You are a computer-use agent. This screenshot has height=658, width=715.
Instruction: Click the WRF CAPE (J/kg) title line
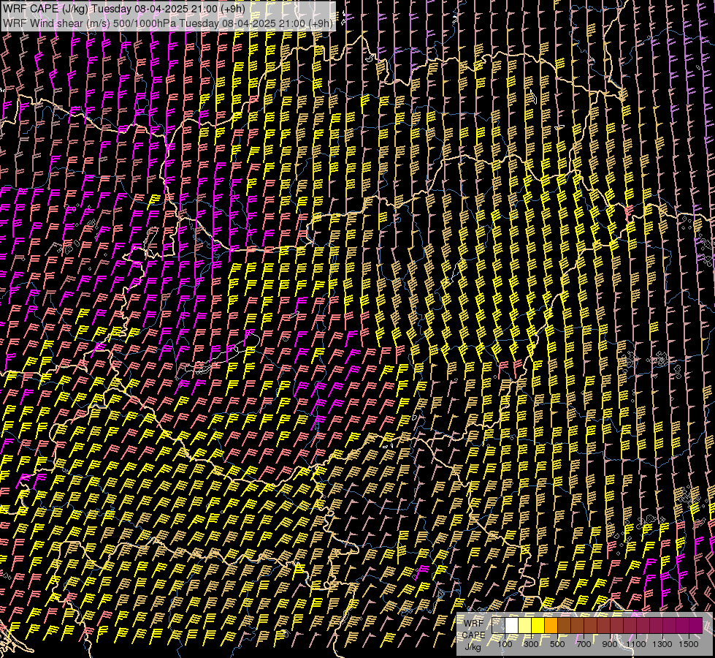124,9
